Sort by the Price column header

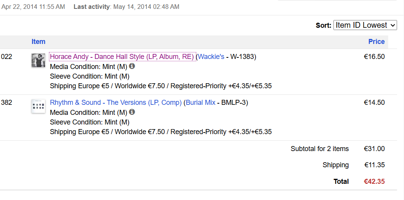376,42
